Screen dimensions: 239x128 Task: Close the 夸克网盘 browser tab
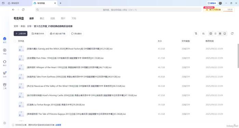(x=55, y=3)
